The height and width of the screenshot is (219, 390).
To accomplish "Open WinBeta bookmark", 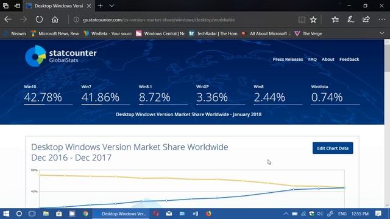I will 108,33.
